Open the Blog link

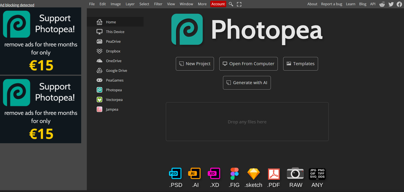363,4
